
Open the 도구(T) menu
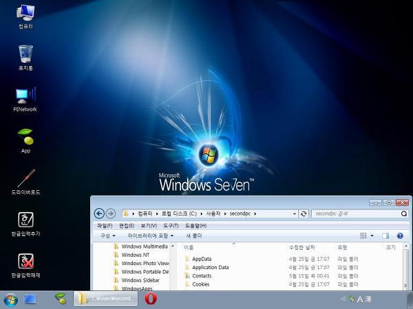coord(171,226)
